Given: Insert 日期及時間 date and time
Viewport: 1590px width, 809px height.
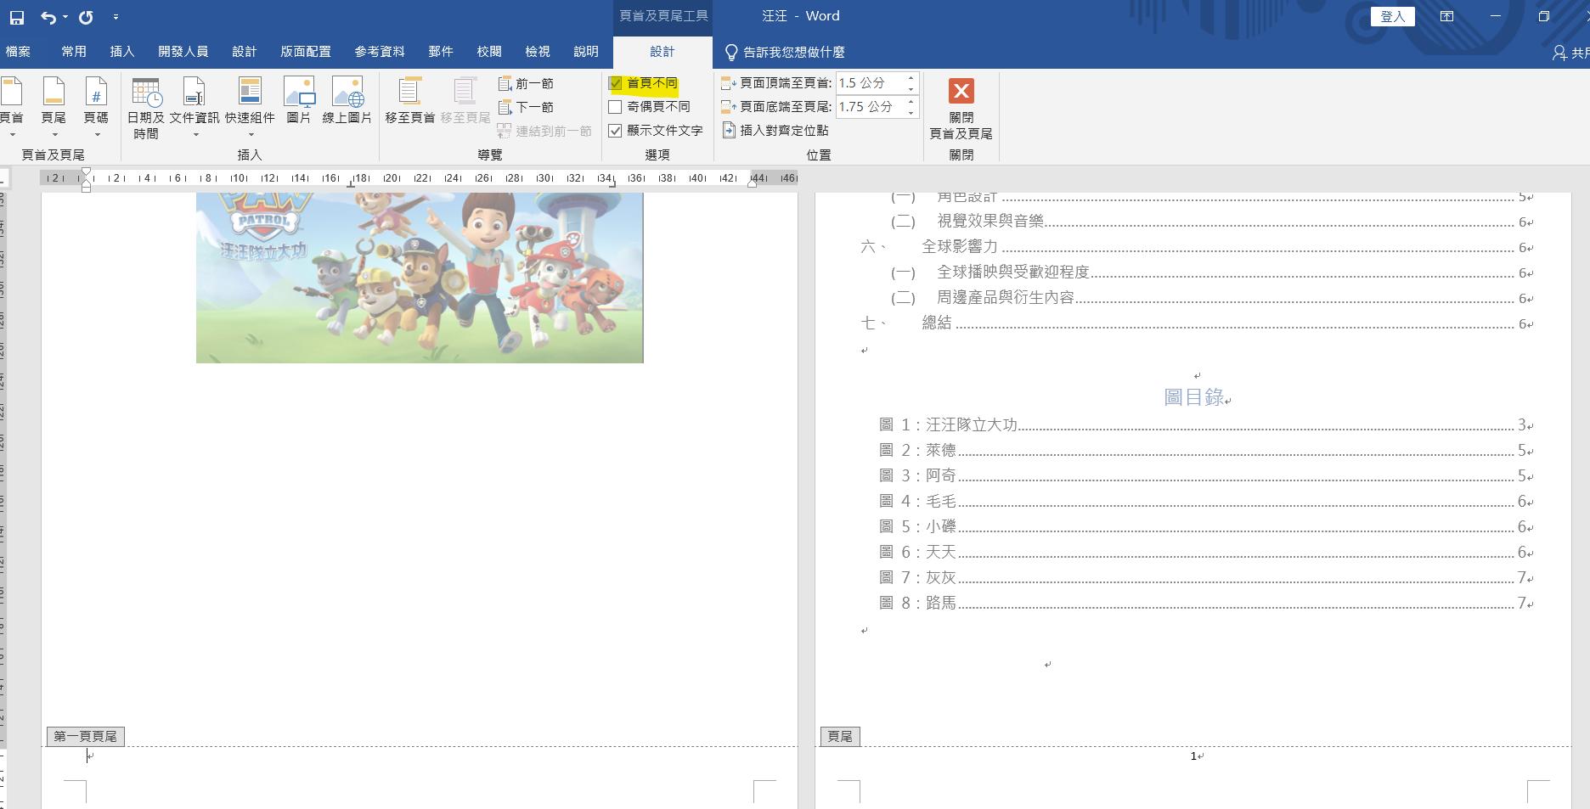Looking at the screenshot, I should pos(146,109).
